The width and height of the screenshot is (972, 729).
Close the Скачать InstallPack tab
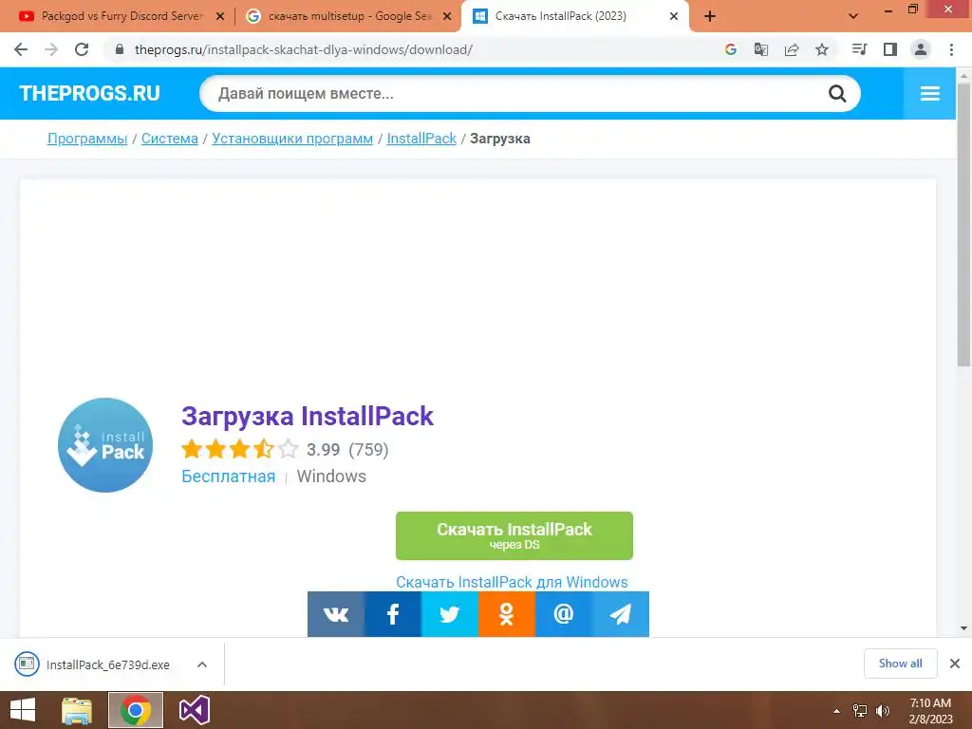tap(674, 16)
